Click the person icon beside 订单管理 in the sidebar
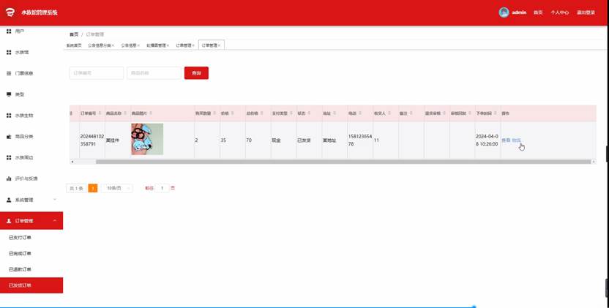 click(9, 221)
